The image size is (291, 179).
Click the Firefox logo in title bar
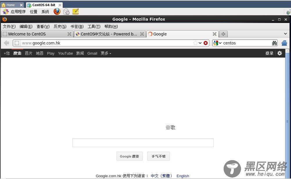(x=5, y=19)
